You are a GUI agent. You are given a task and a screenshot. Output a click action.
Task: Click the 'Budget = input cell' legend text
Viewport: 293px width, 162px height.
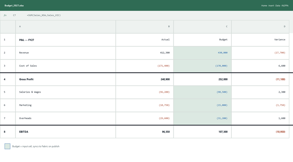(x=36, y=146)
